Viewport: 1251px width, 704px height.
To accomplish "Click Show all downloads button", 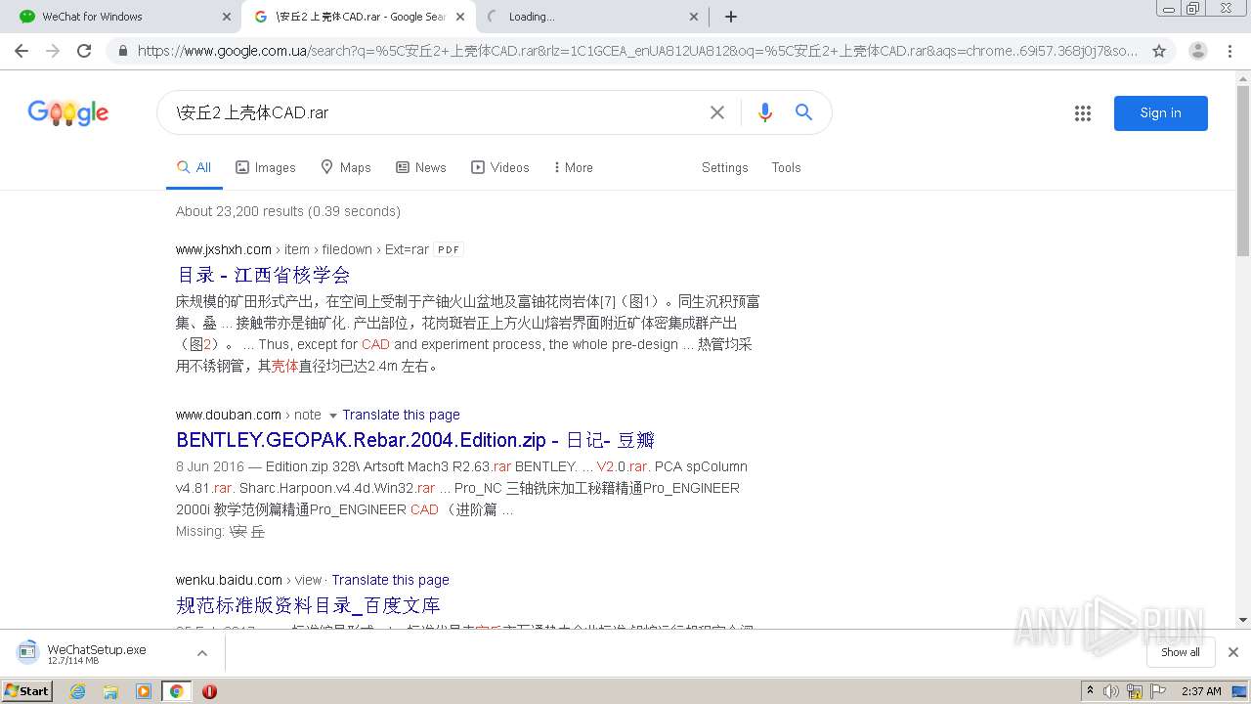I will pyautogui.click(x=1181, y=652).
